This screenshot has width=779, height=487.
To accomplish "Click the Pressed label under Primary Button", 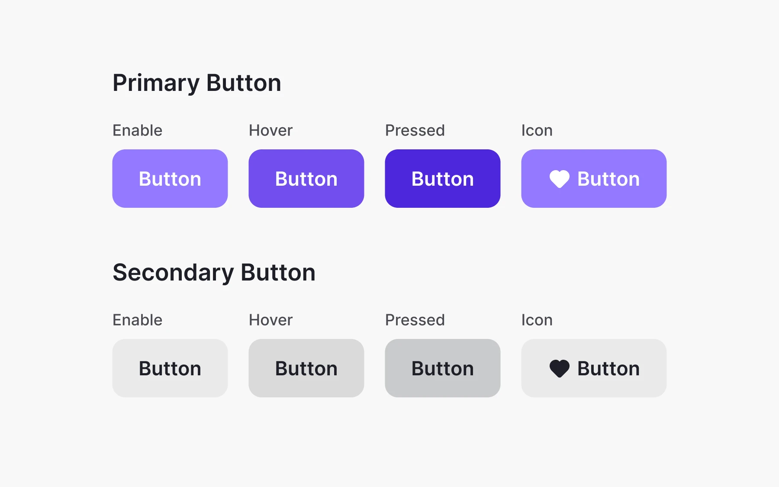I will click(x=415, y=130).
